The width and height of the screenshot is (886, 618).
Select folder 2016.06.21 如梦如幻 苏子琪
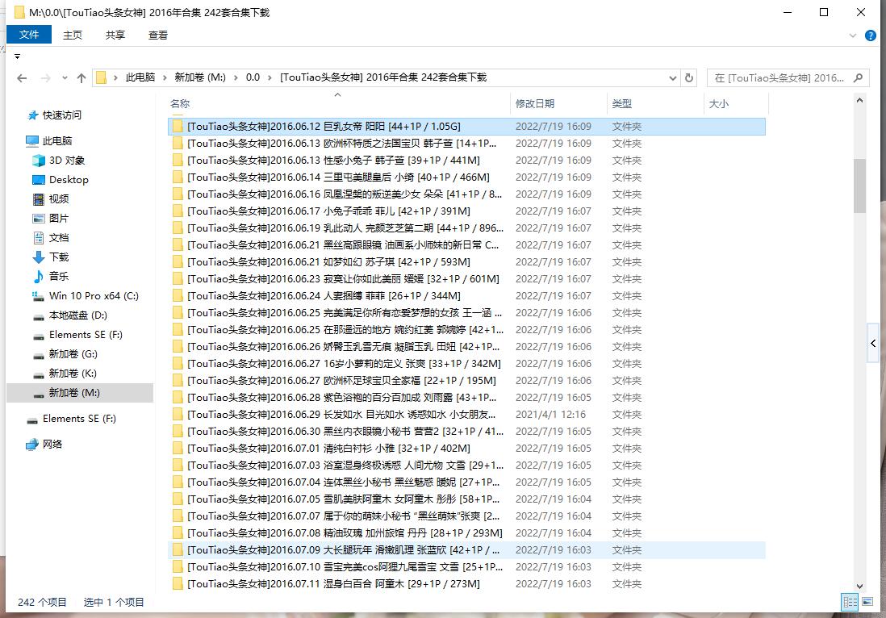tap(466, 262)
